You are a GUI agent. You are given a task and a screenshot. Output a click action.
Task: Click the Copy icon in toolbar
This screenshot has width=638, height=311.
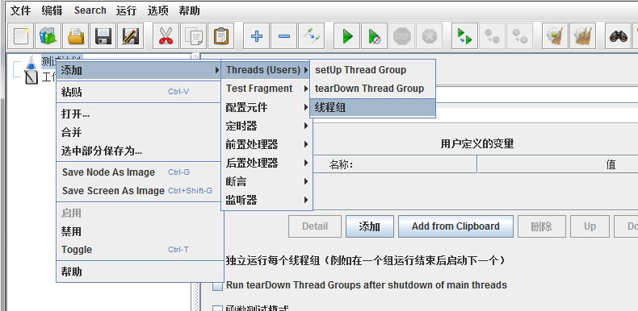click(193, 36)
